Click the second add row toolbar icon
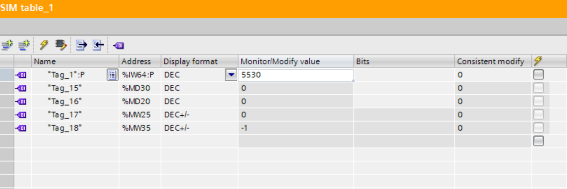Image resolution: width=567 pixels, height=189 pixels. [x=23, y=45]
